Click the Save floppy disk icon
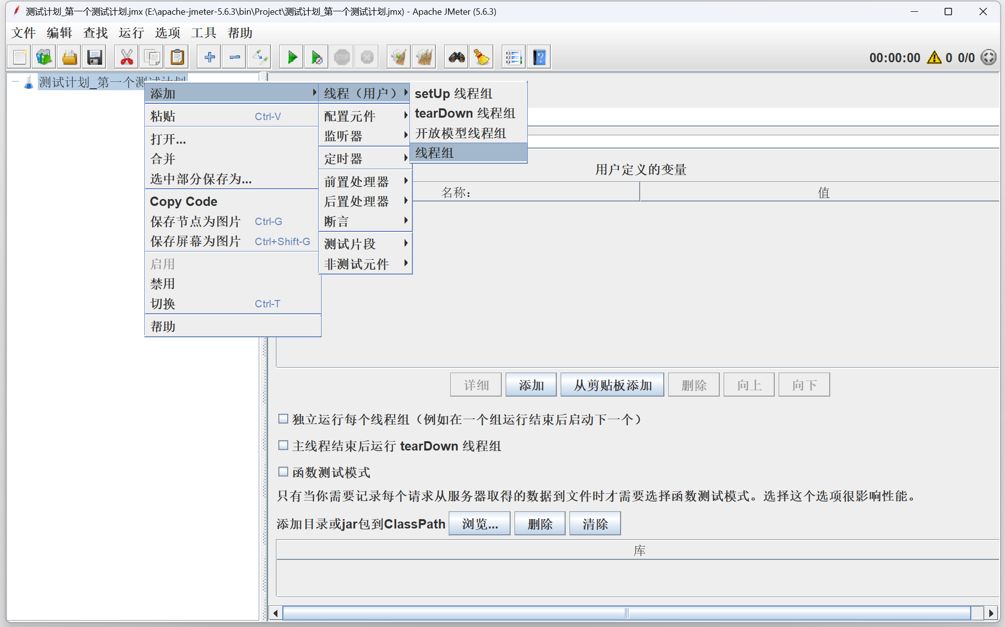This screenshot has width=1005, height=627. pos(95,57)
